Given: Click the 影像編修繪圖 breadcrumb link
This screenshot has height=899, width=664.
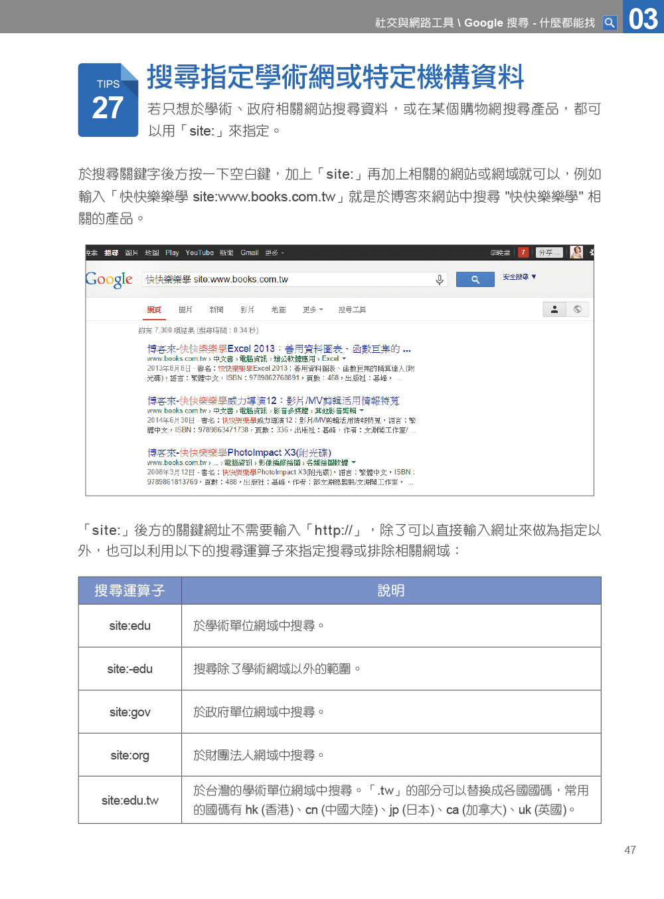Looking at the screenshot, I should pos(280,462).
